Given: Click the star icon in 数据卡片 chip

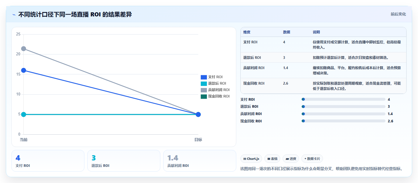Looking at the screenshot, I should pos(305,159).
